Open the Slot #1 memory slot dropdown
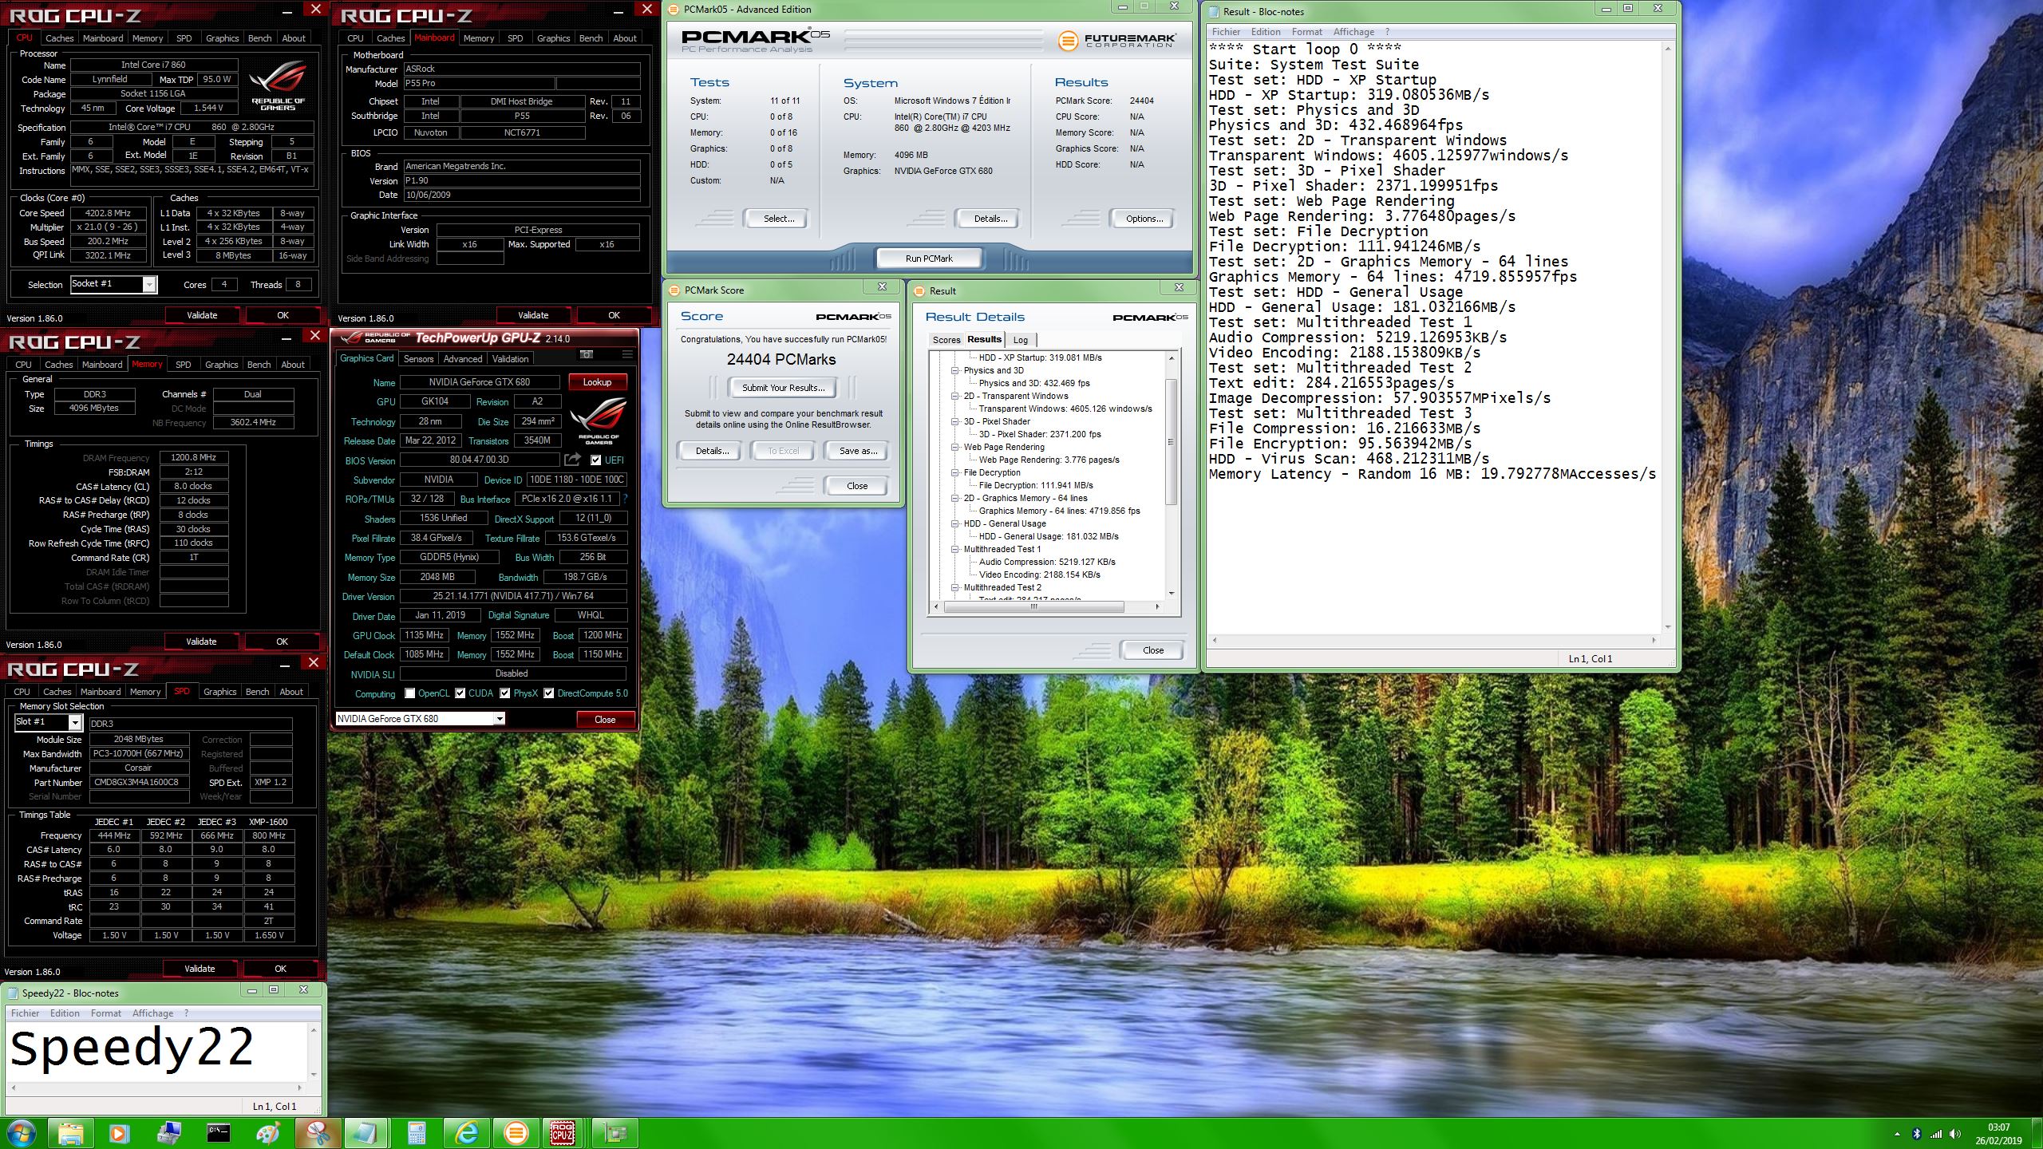Screen dimensions: 2043x1149 point(48,722)
